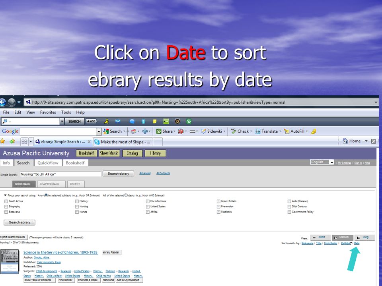Click the Favorites star icon
This screenshot has height=286, width=382.
click(x=2, y=141)
